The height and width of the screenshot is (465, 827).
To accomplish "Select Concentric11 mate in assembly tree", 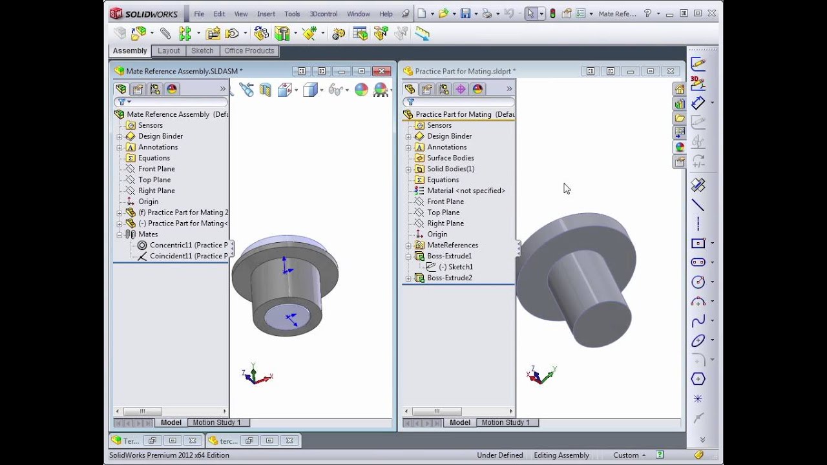I will [x=182, y=245].
